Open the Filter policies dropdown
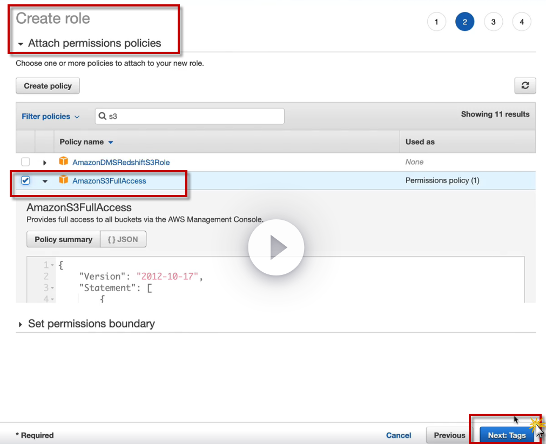The width and height of the screenshot is (546, 444). point(50,116)
